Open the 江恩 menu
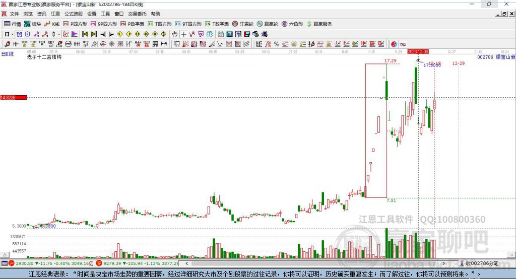 tap(55, 14)
